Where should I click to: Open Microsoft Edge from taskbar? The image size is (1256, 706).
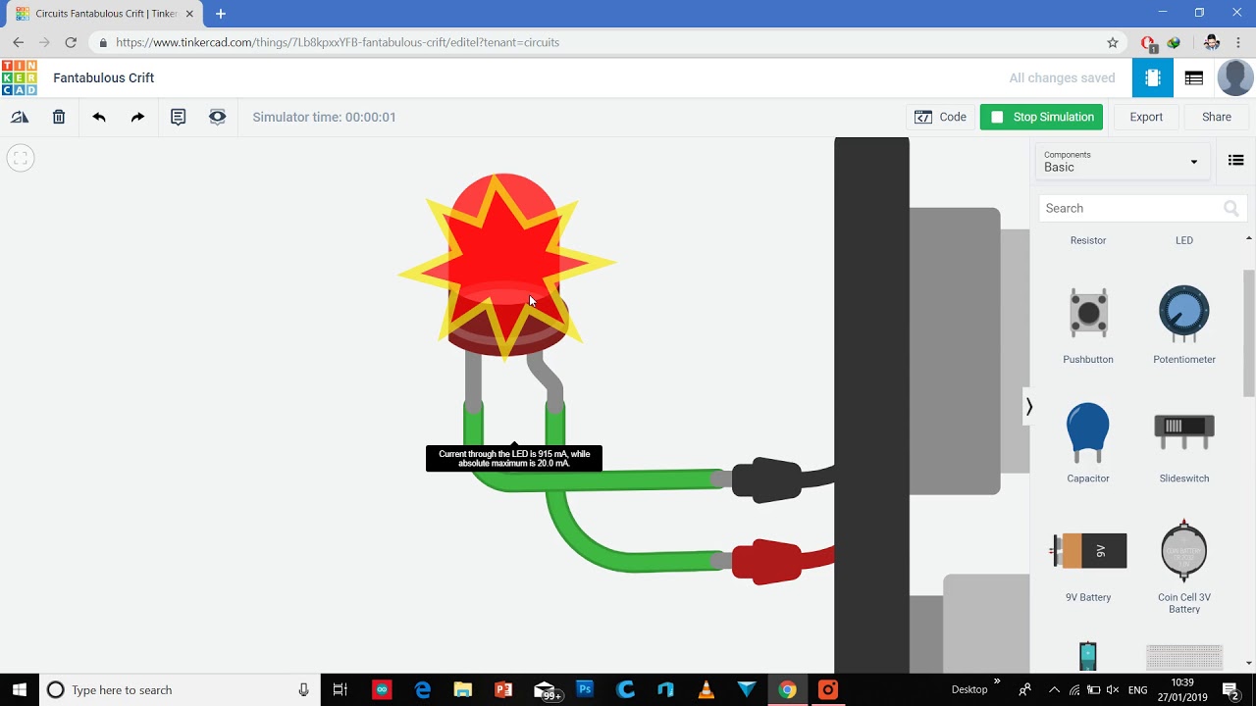(422, 689)
